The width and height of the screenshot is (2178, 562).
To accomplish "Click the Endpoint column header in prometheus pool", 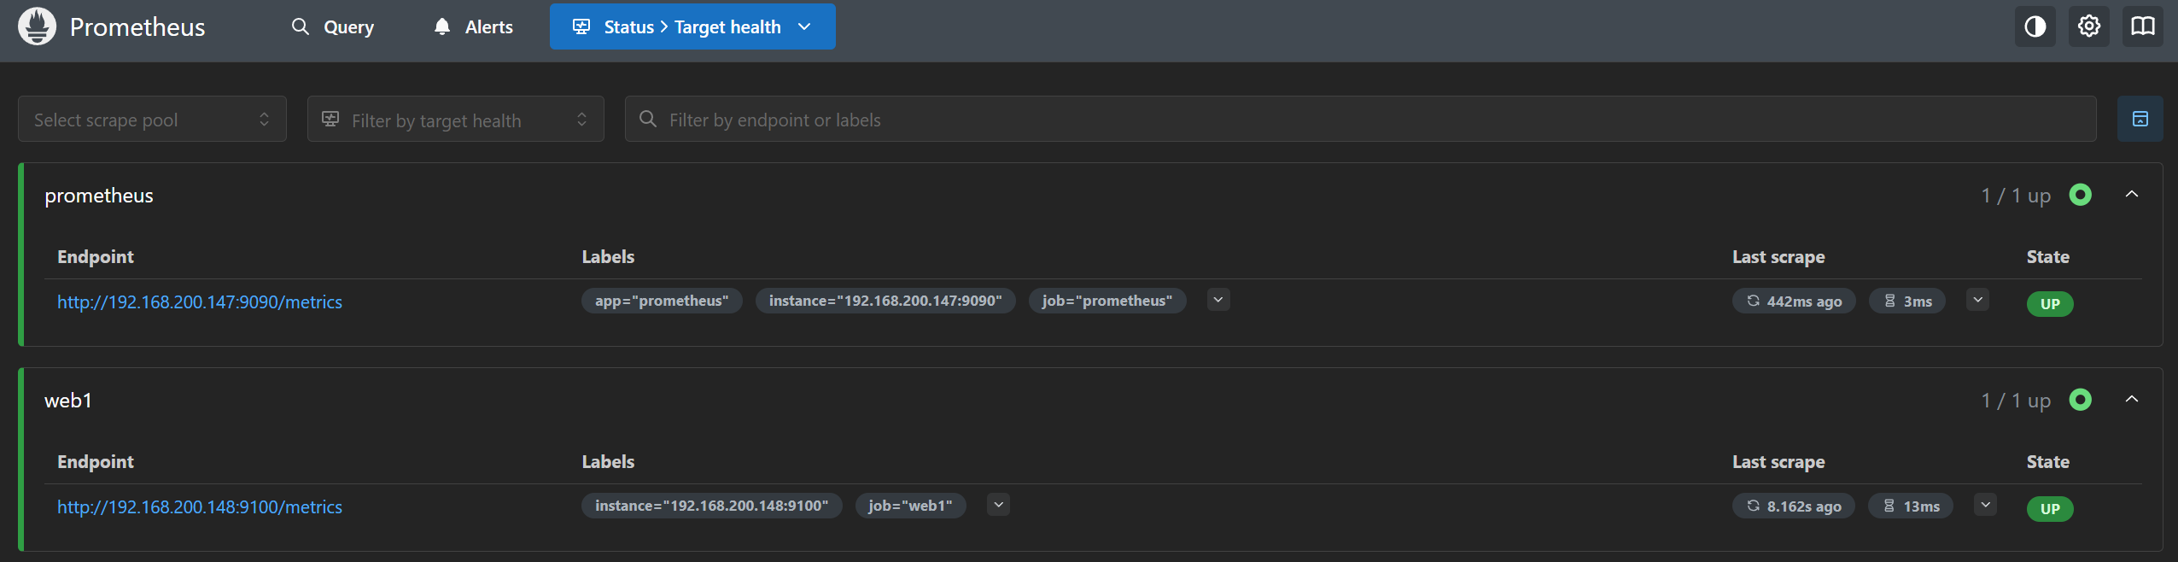I will (96, 257).
